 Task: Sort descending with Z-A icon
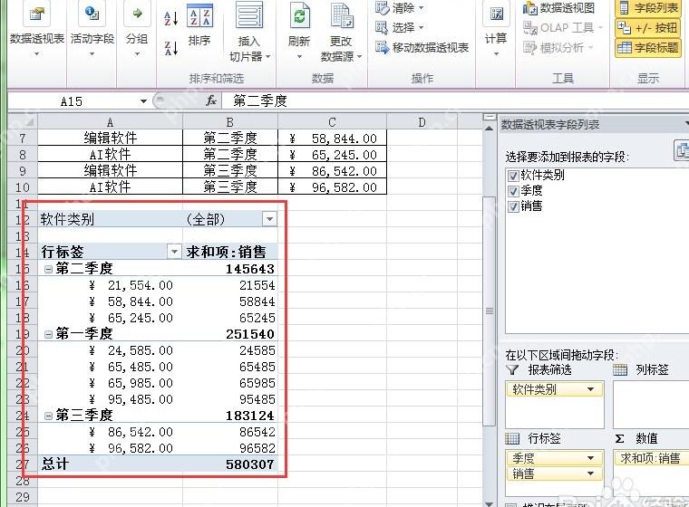pos(171,48)
